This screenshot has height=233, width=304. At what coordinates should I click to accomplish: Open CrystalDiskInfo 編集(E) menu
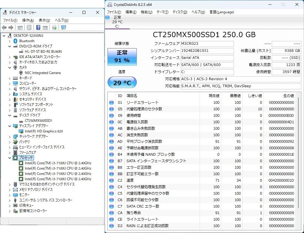pos(131,12)
